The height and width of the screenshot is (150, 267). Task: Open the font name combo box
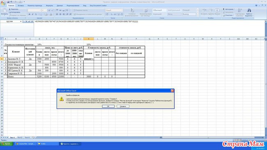35,10
